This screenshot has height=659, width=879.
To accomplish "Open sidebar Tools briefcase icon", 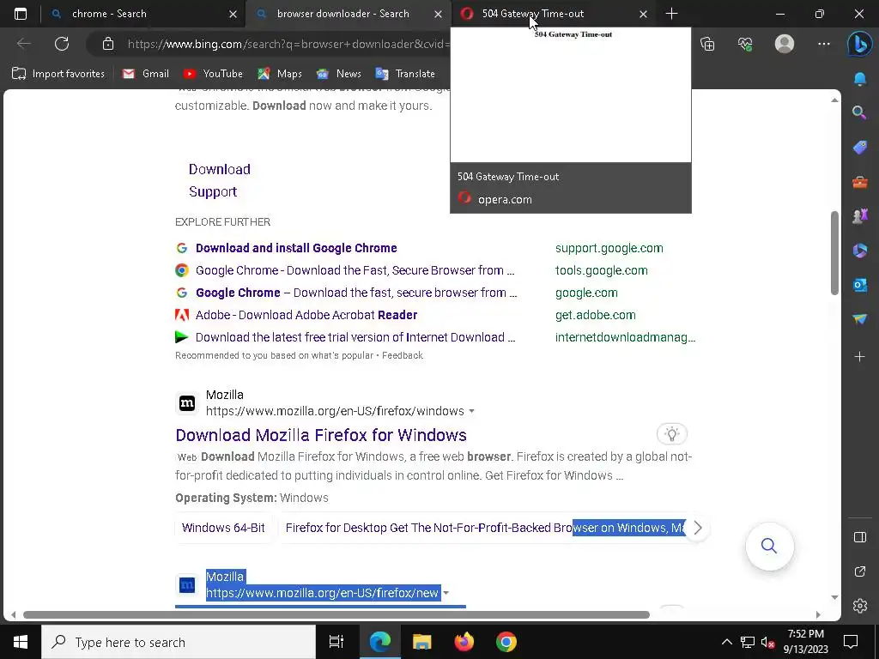I will pyautogui.click(x=860, y=182).
